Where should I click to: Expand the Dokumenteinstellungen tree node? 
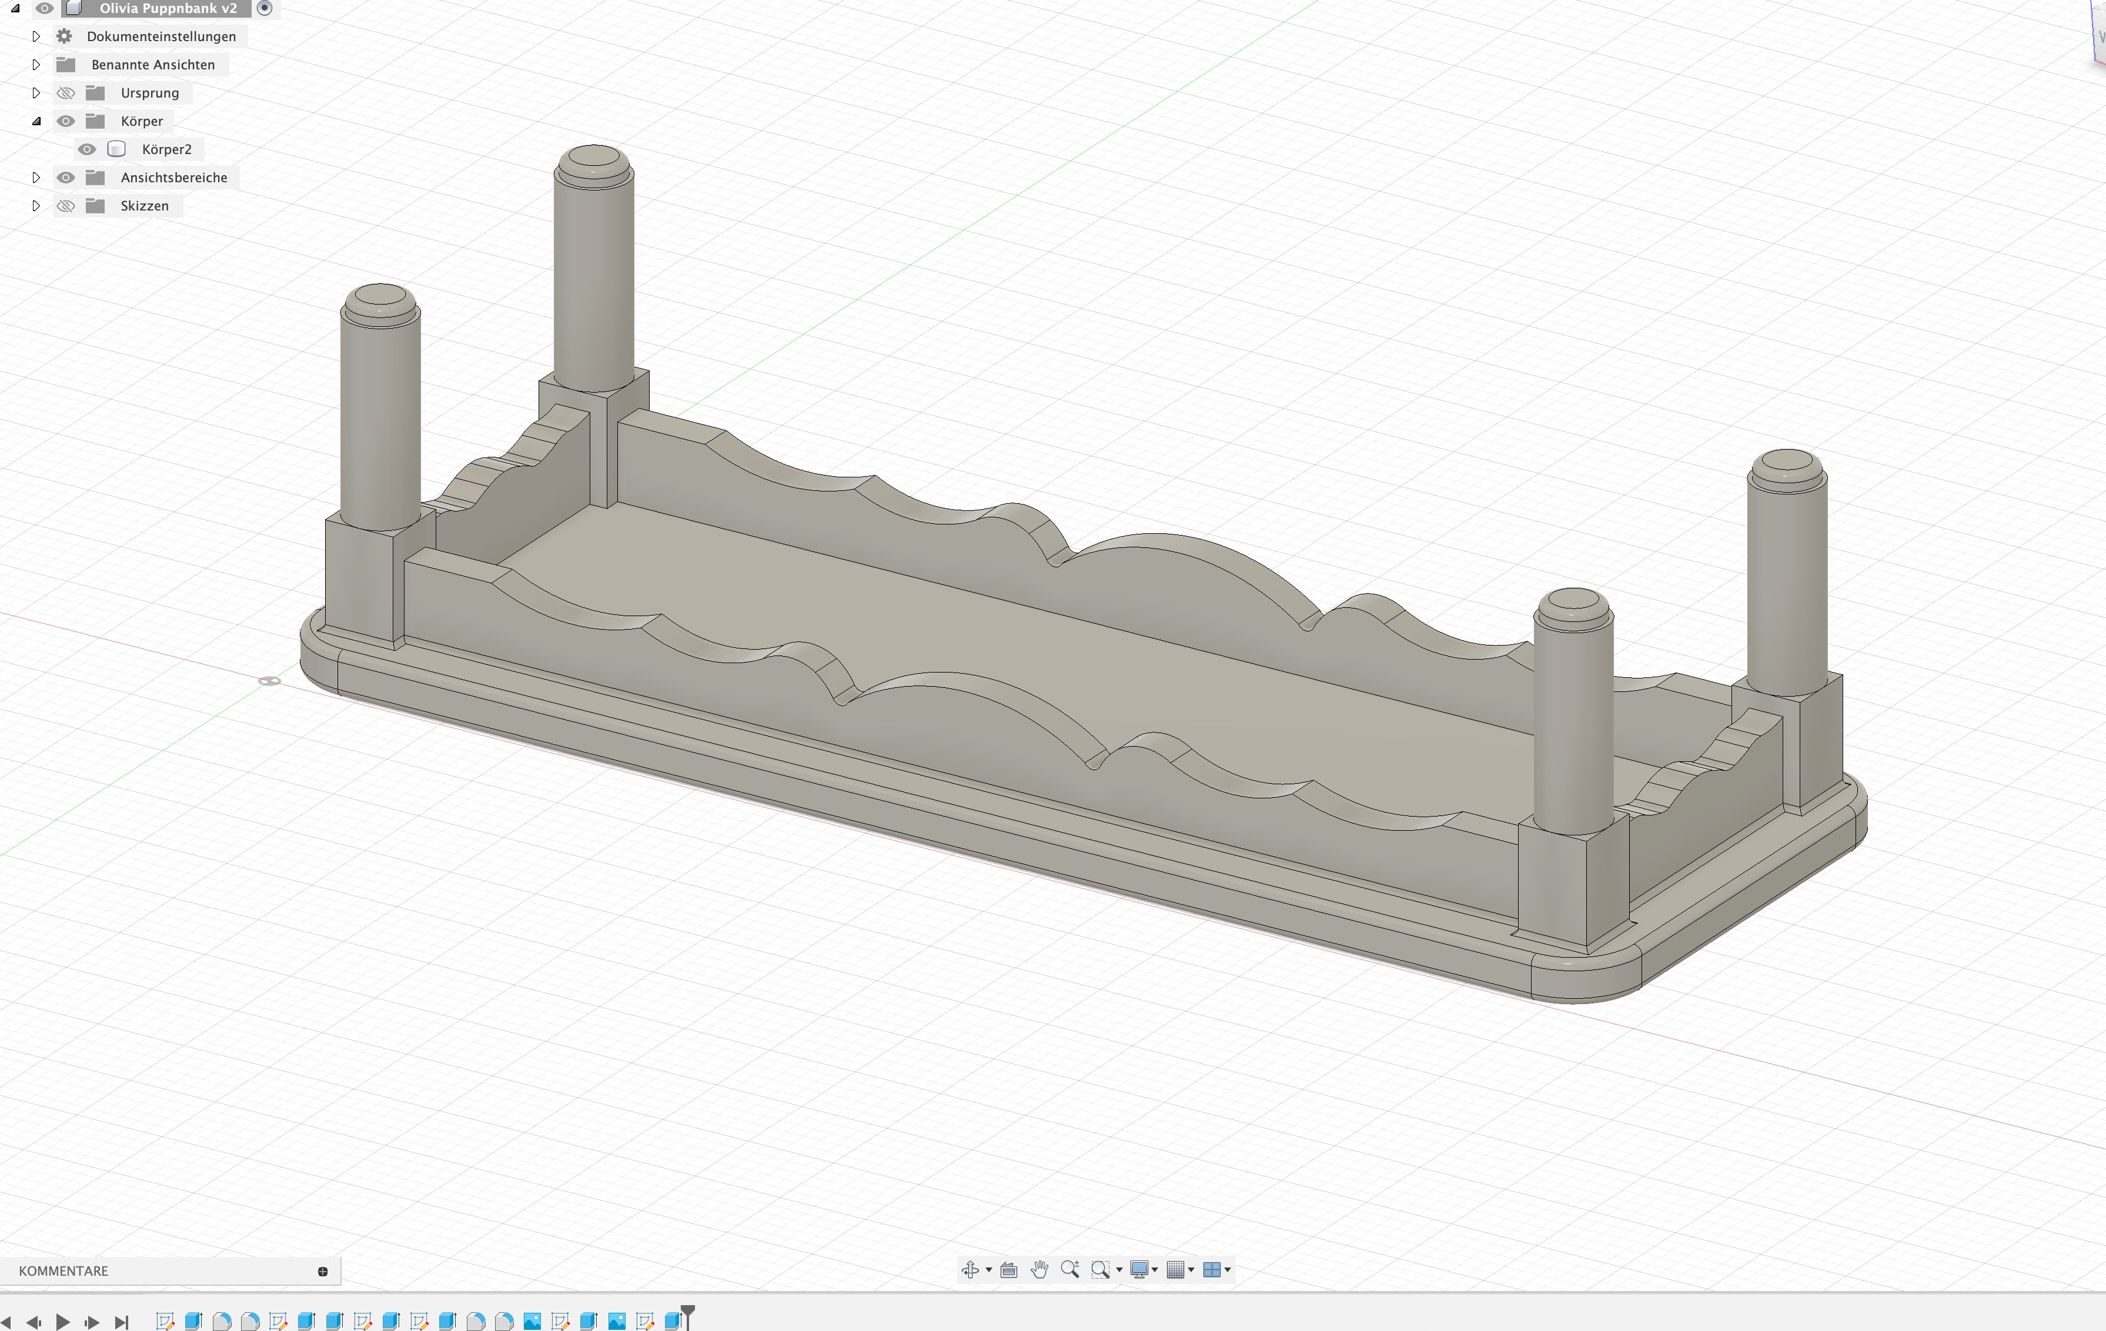point(36,36)
